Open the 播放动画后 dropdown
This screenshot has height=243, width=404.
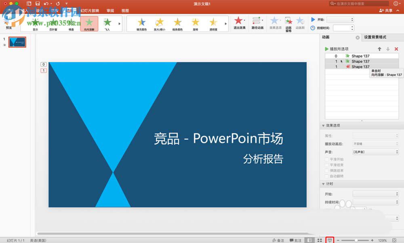[375, 144]
